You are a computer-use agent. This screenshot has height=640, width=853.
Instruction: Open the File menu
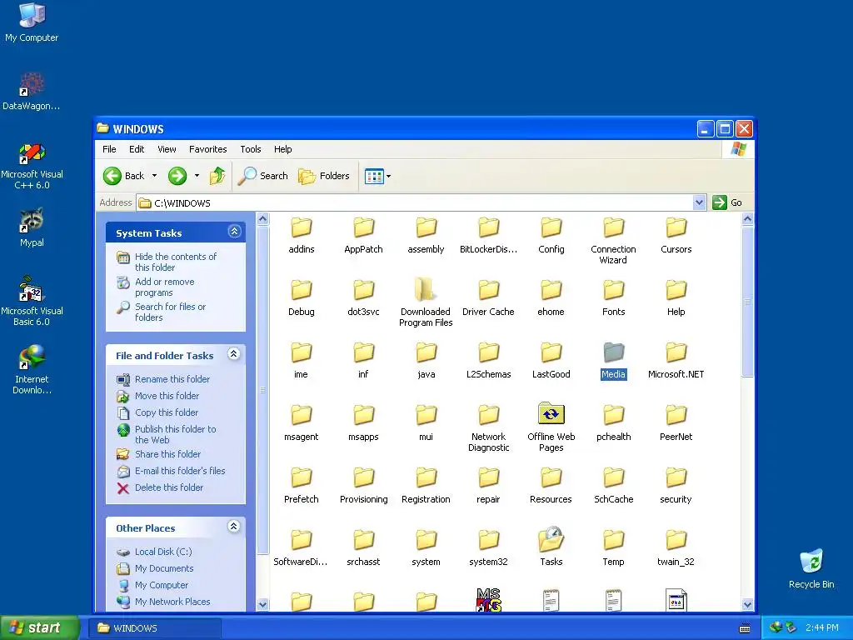click(109, 149)
